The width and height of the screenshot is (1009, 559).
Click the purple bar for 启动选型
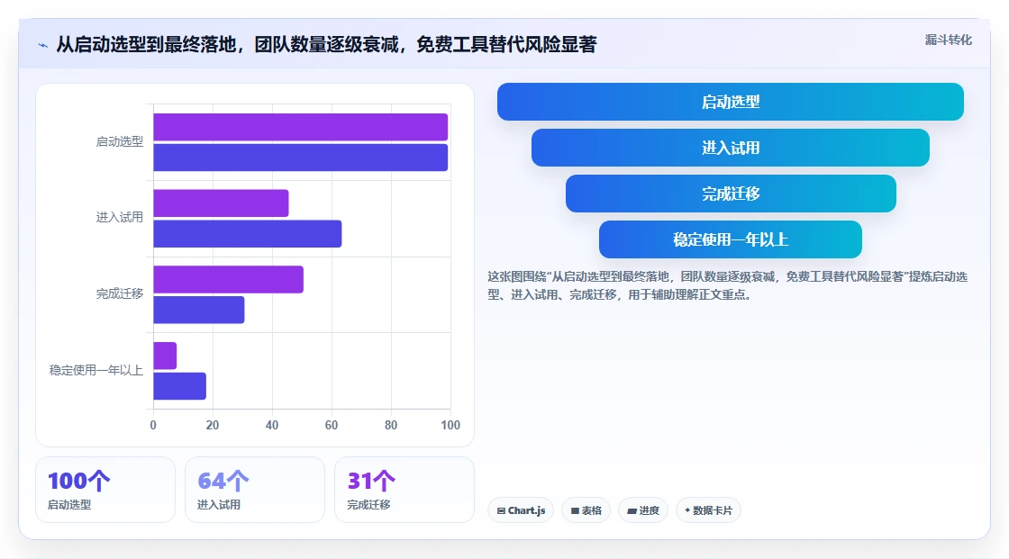point(301,127)
